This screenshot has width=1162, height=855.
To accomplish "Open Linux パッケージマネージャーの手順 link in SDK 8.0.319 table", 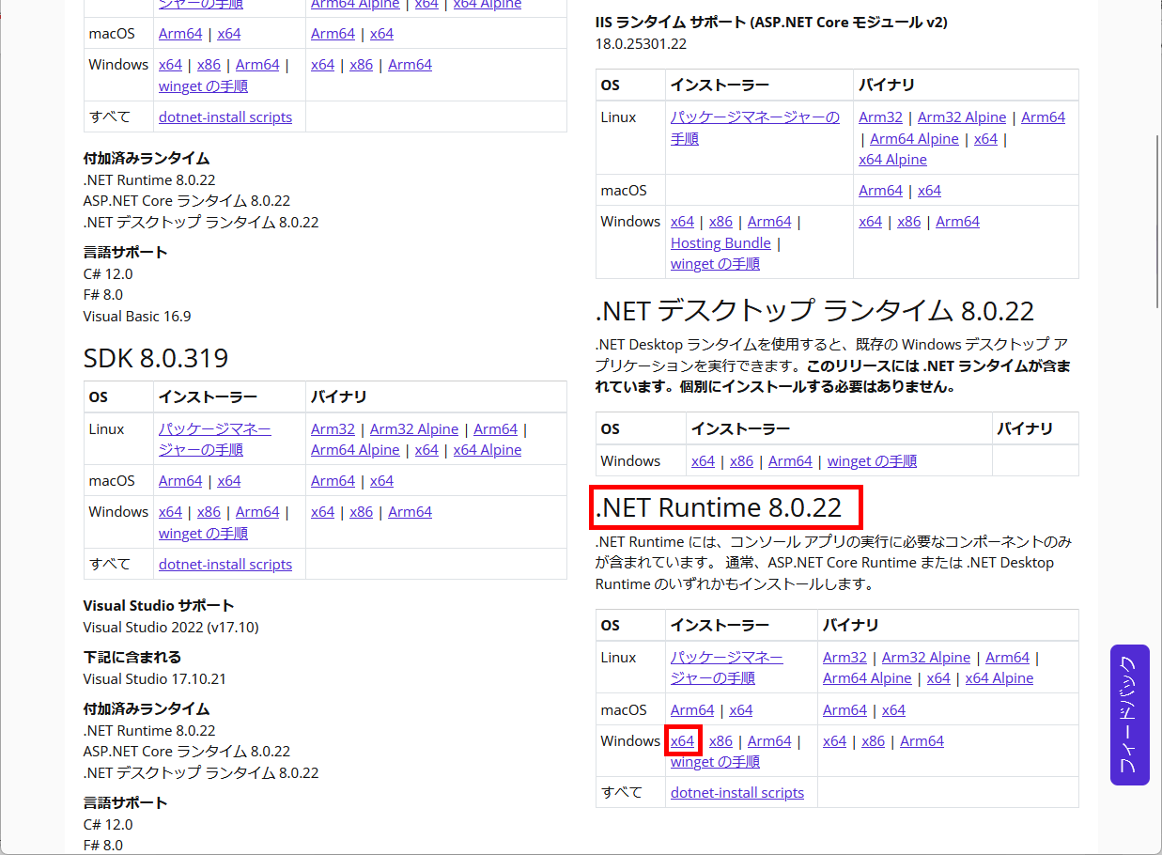I will coord(214,439).
